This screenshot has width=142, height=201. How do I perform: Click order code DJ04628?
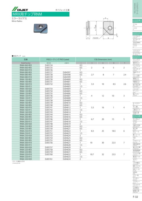[x=67, y=145]
